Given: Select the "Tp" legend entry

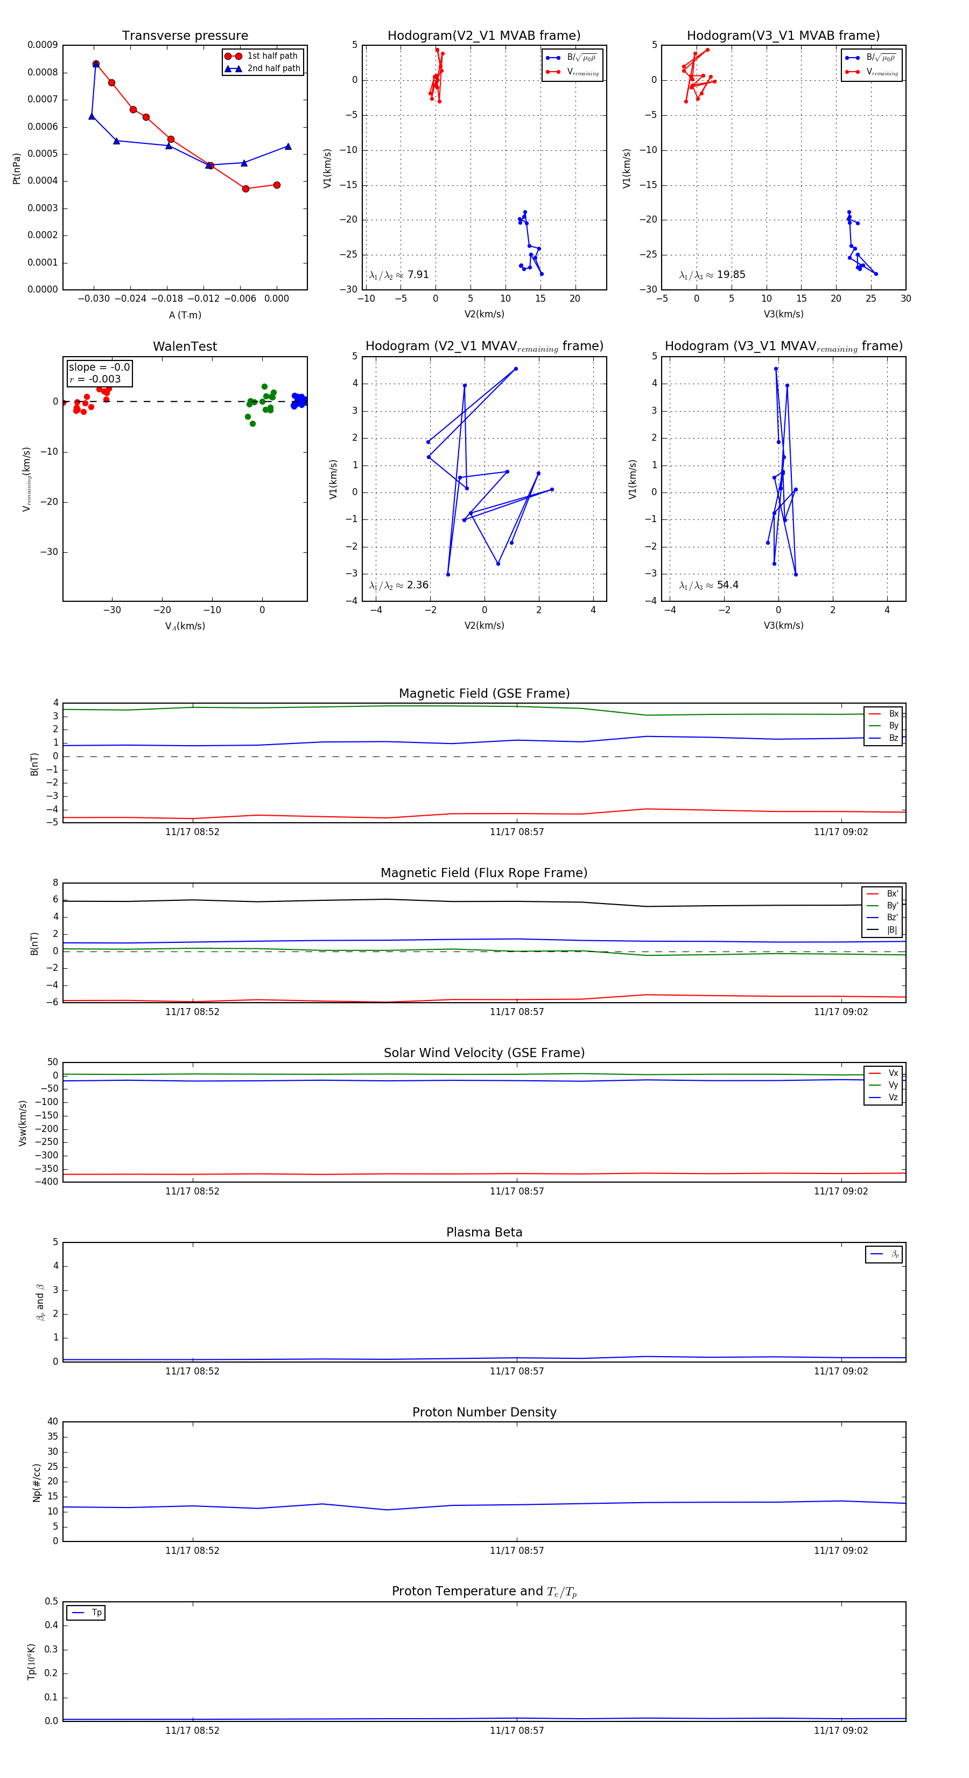Looking at the screenshot, I should click(x=86, y=1613).
